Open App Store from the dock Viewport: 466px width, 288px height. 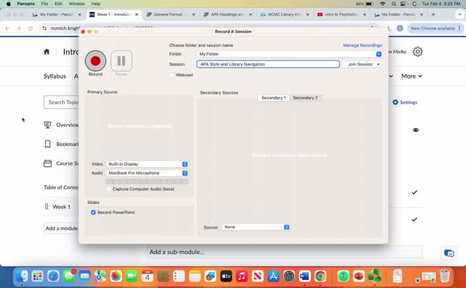[273, 276]
